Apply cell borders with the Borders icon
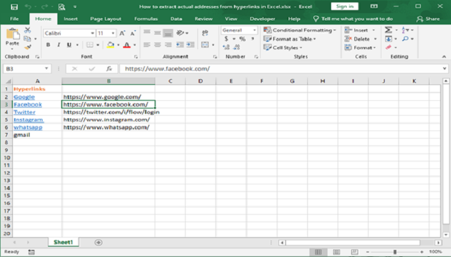This screenshot has width=451, height=257. (90, 45)
